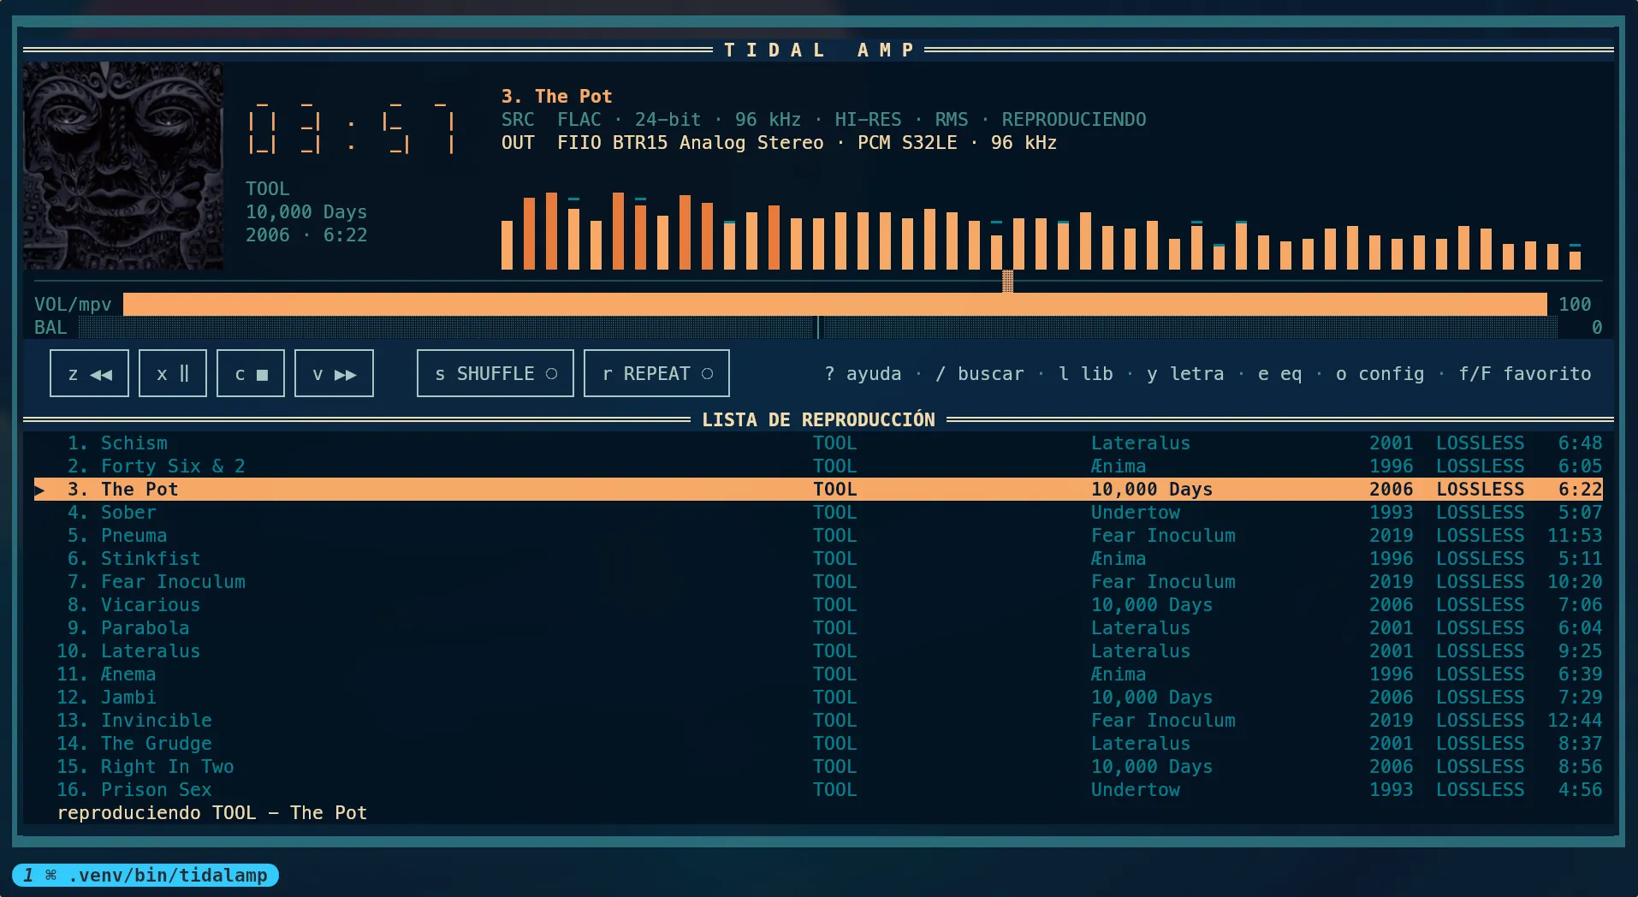Click the status line "reproduciendo TOOL – The Pot"
Screen dimensions: 1638x897
click(212, 813)
